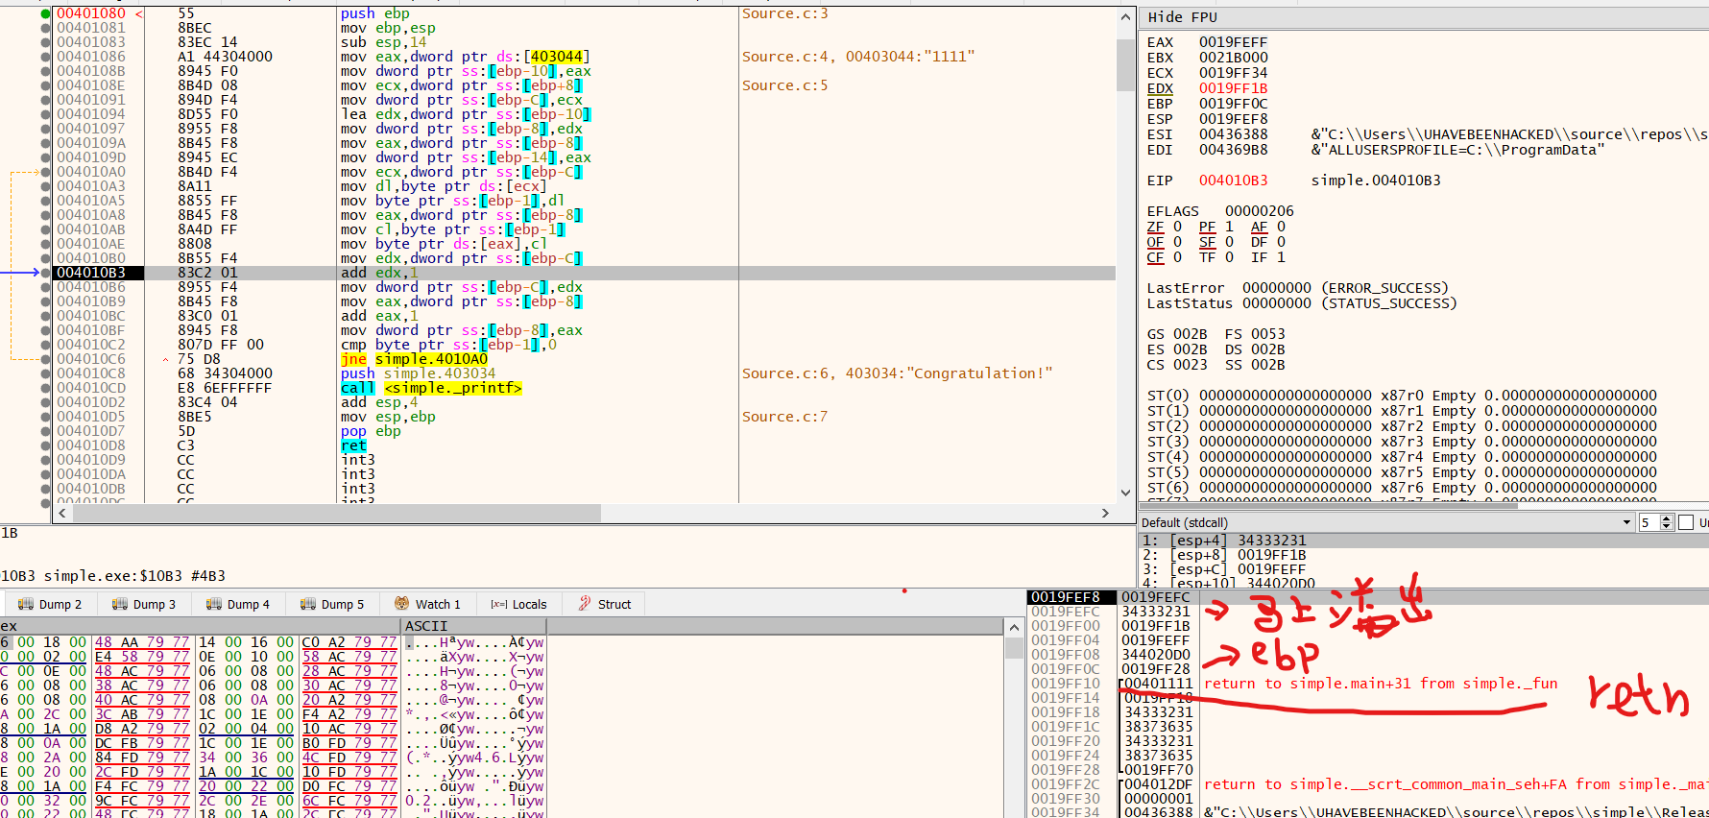The image size is (1709, 818).
Task: Click the EDX register value 0019FF1B
Action: [1233, 88]
